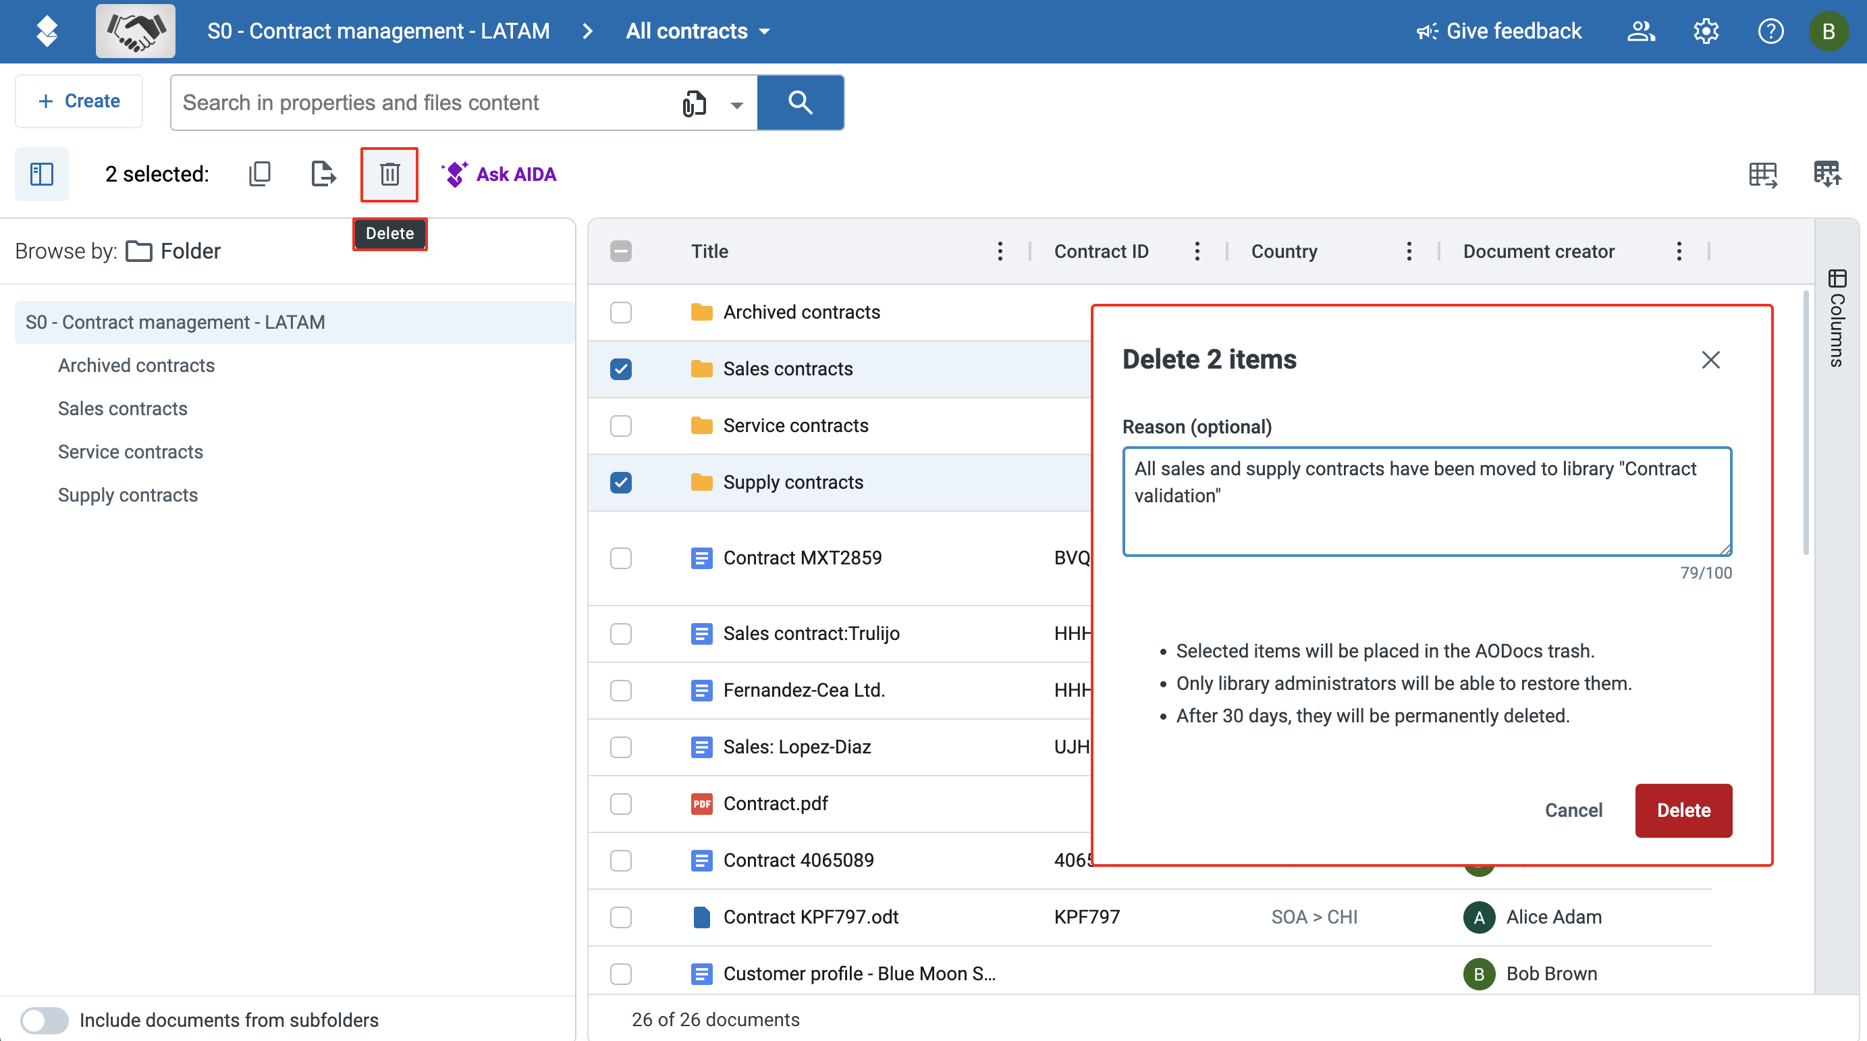Sort by the Title column header

tap(709, 252)
